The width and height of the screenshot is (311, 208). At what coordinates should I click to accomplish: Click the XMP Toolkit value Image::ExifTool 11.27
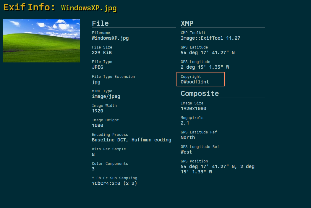pos(210,38)
